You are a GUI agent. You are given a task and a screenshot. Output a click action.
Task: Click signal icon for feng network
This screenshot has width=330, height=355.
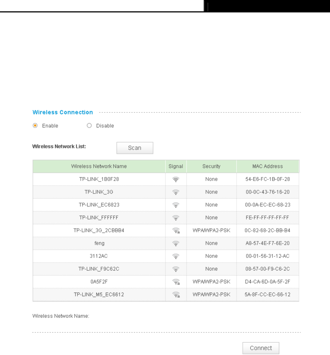(176, 243)
